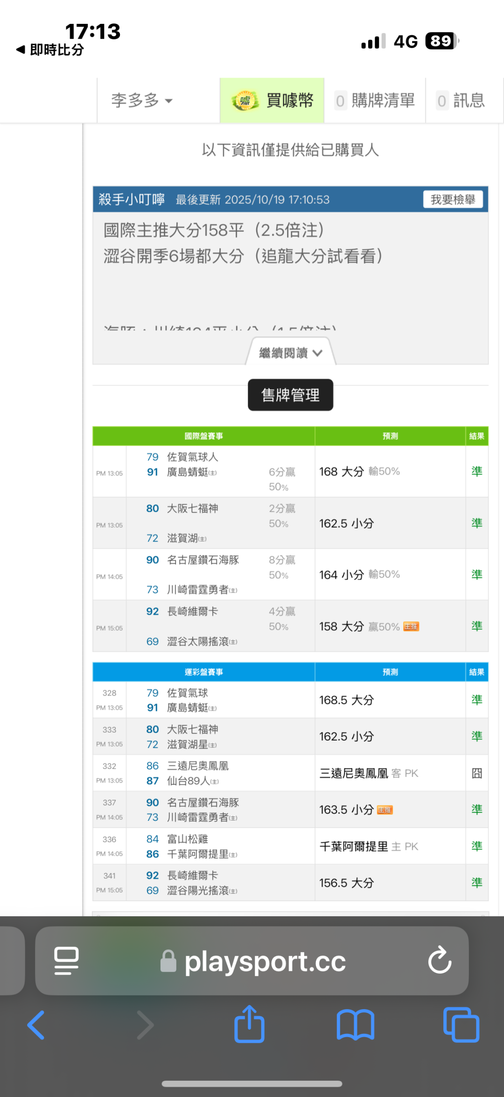Tap the playsport.cc address field

click(x=265, y=962)
